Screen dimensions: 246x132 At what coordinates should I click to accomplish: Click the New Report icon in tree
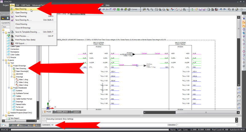pos(9,118)
